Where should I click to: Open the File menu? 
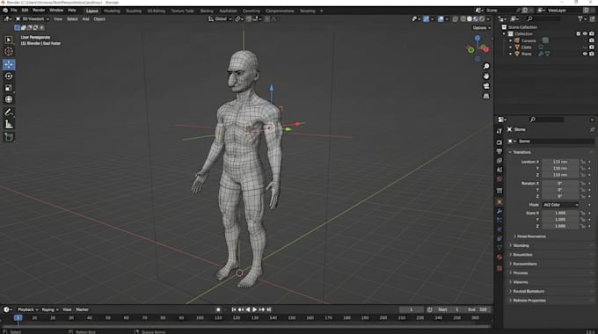pos(14,11)
